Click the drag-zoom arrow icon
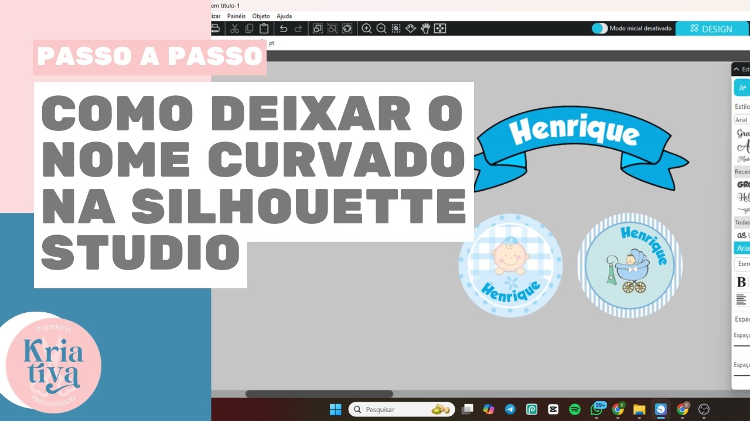 click(x=411, y=28)
